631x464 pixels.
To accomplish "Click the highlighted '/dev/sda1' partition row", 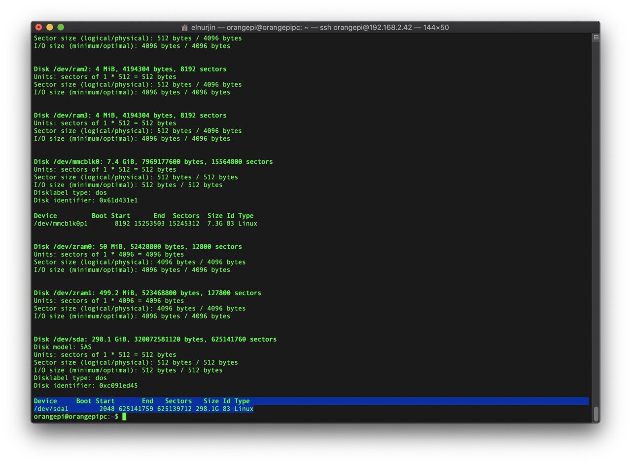I will tap(143, 409).
